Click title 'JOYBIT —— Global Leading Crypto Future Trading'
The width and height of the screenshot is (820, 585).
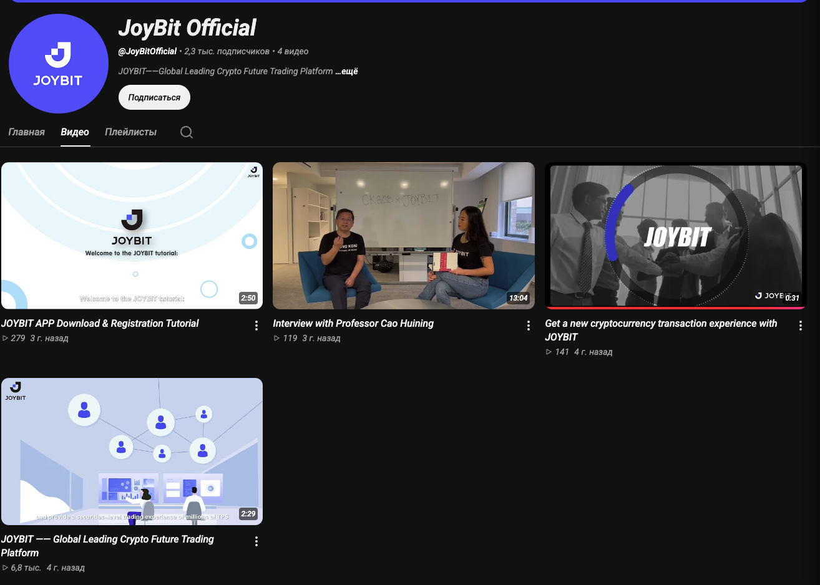[107, 546]
